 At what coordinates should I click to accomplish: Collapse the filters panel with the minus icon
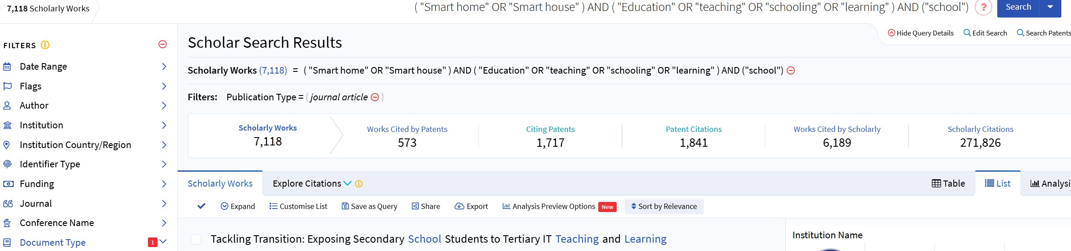[x=162, y=44]
